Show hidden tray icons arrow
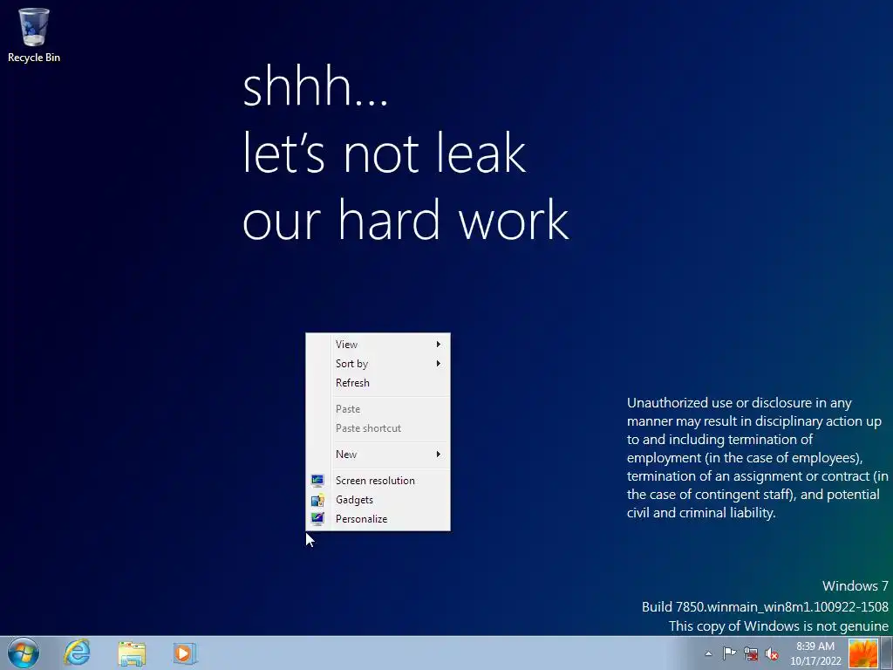Image resolution: width=893 pixels, height=670 pixels. [x=708, y=653]
